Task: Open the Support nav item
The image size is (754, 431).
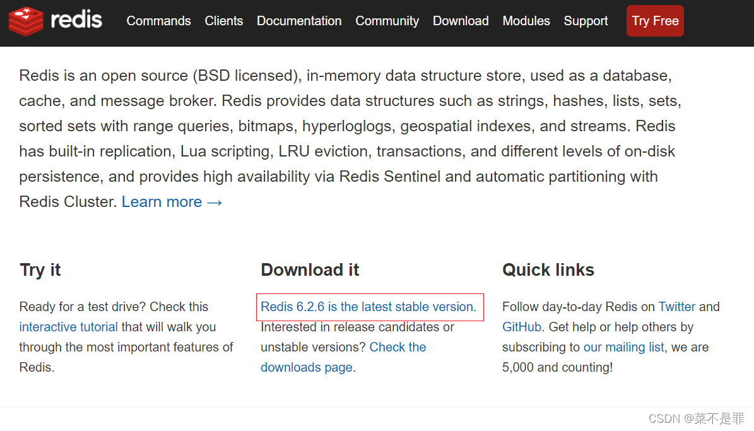Action: 586,21
